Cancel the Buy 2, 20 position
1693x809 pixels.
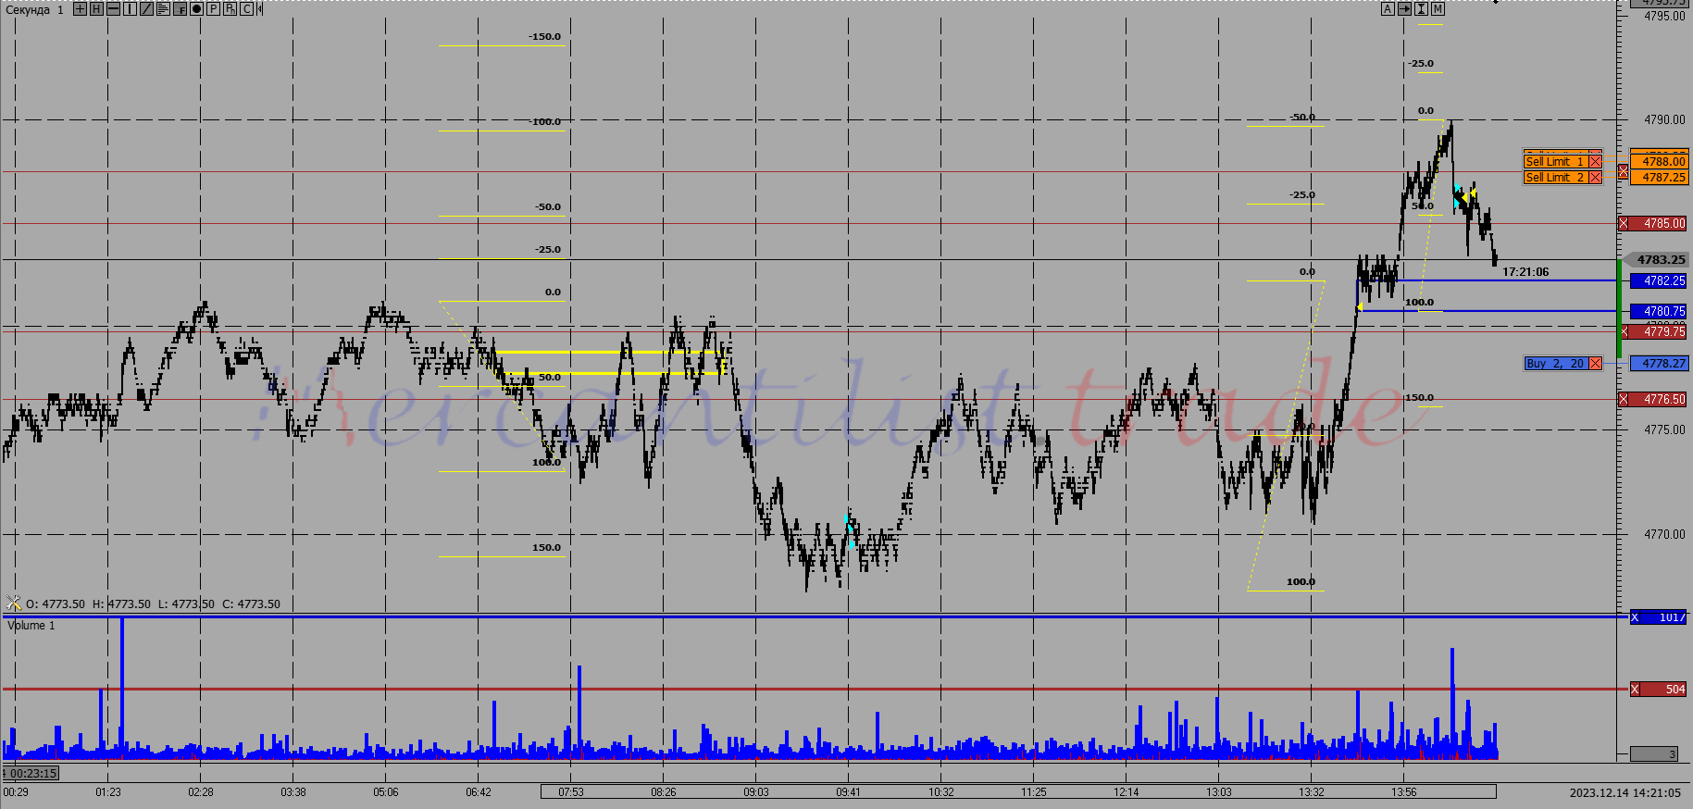click(1595, 364)
